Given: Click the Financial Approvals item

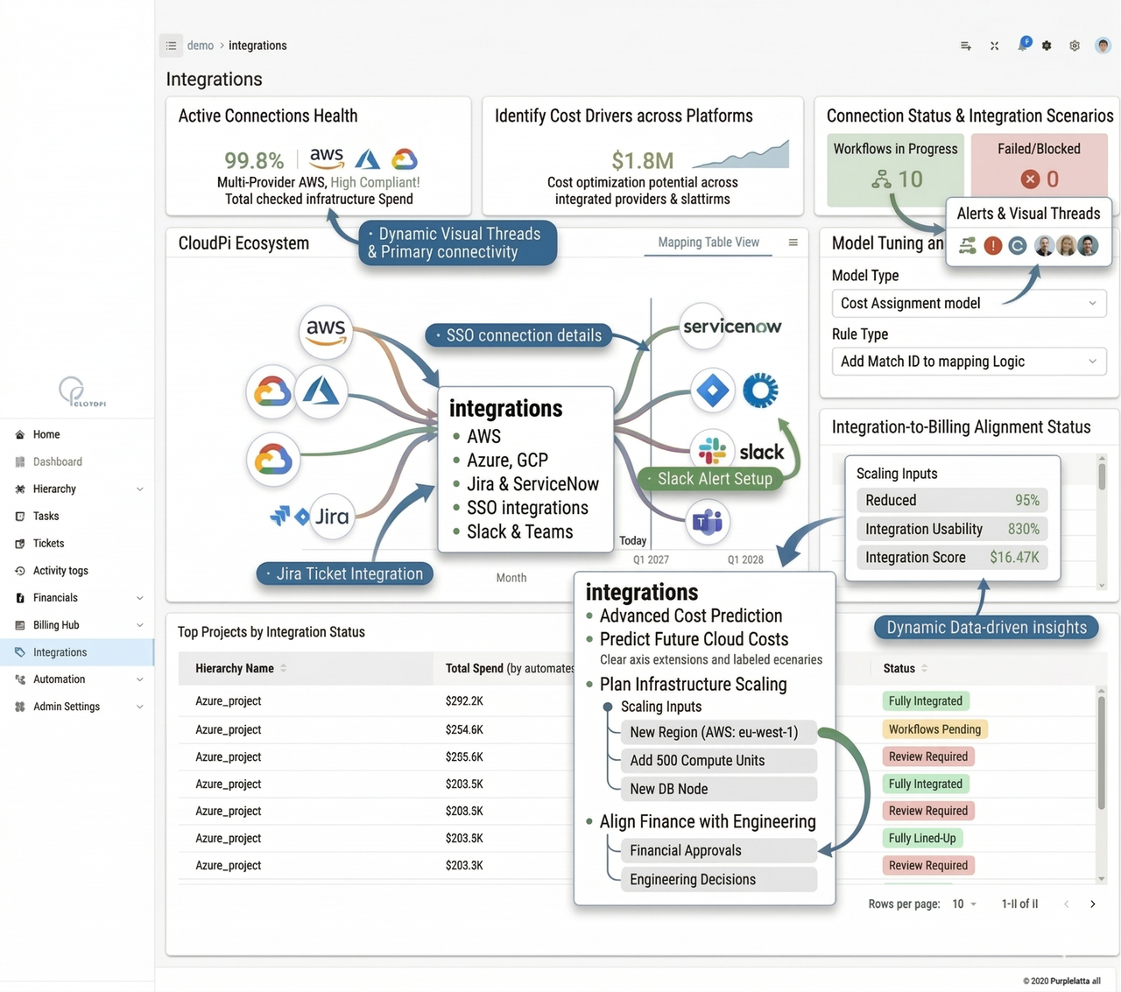Looking at the screenshot, I should click(x=718, y=851).
